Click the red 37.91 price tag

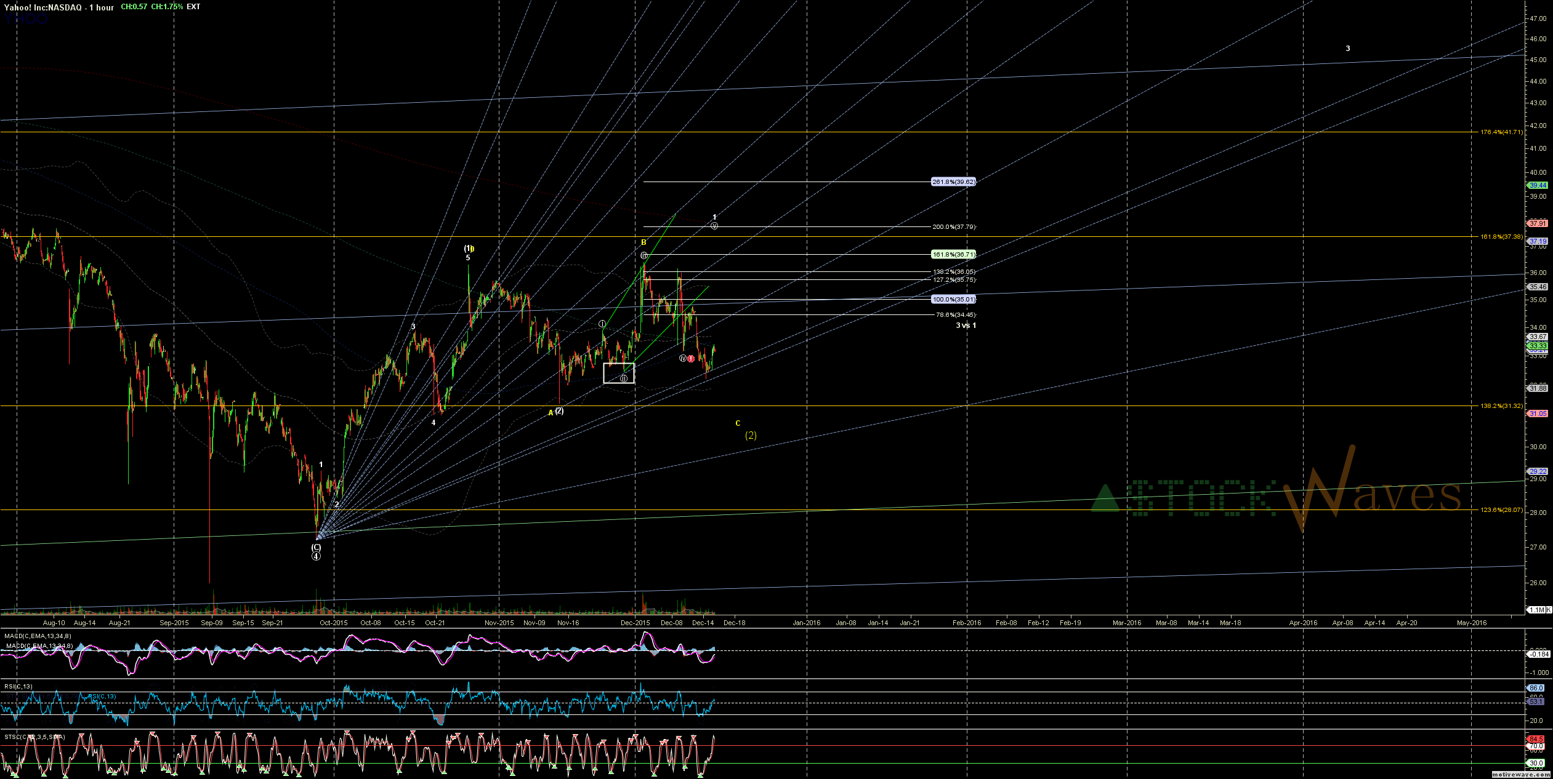1537,224
